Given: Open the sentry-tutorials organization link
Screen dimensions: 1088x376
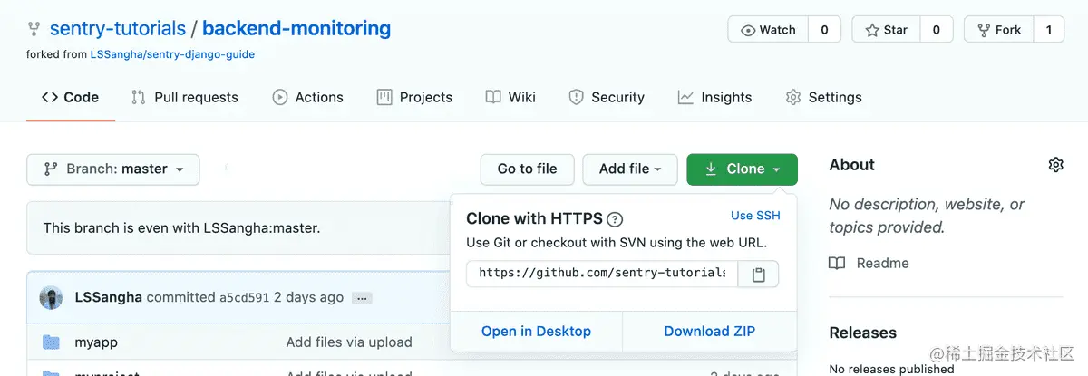Looking at the screenshot, I should coord(118,29).
